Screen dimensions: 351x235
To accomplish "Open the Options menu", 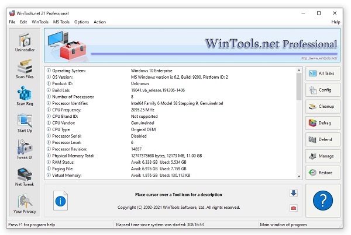I will click(81, 22).
